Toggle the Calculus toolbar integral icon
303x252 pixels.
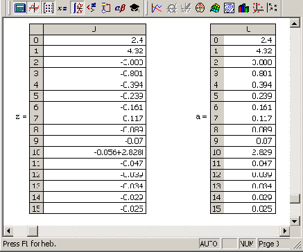pyautogui.click(x=77, y=8)
